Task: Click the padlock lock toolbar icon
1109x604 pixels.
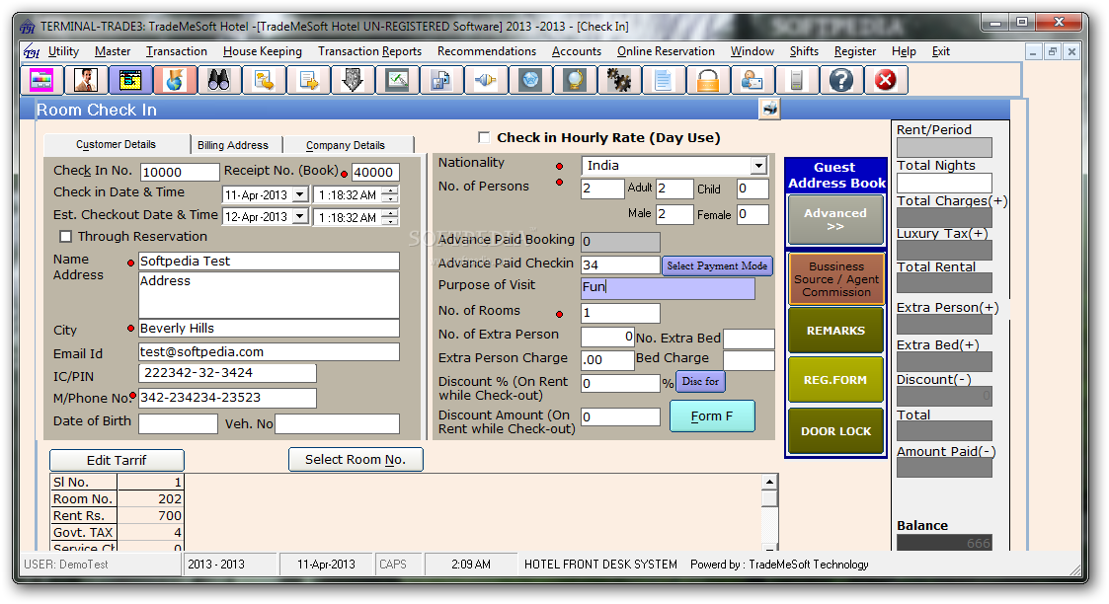Action: (x=708, y=81)
